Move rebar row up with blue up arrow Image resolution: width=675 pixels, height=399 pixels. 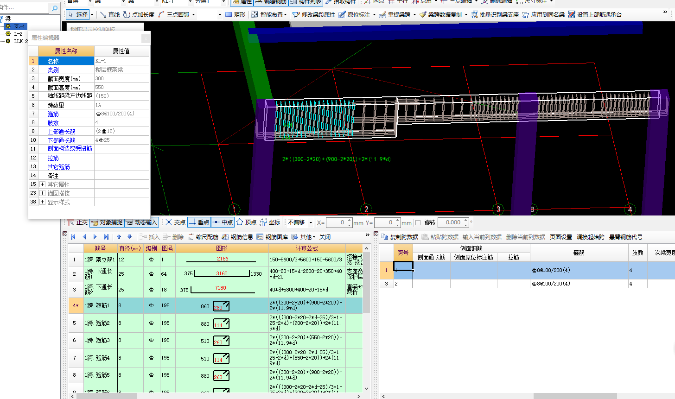click(x=119, y=237)
